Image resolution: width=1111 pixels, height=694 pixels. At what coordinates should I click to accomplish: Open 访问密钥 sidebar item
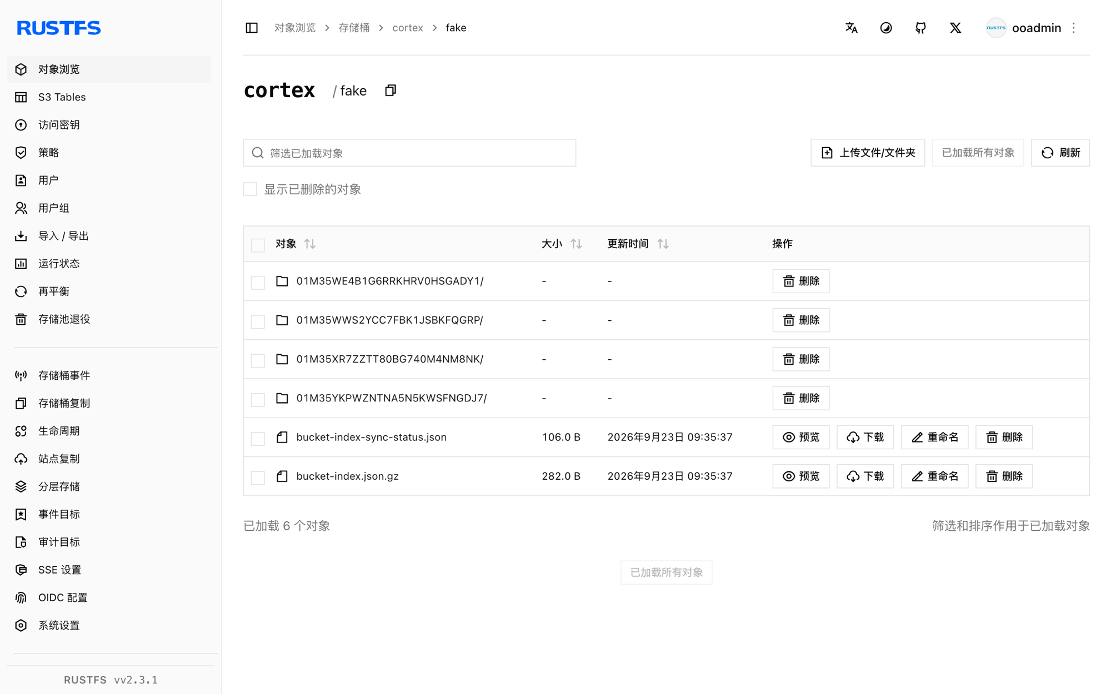click(x=109, y=125)
